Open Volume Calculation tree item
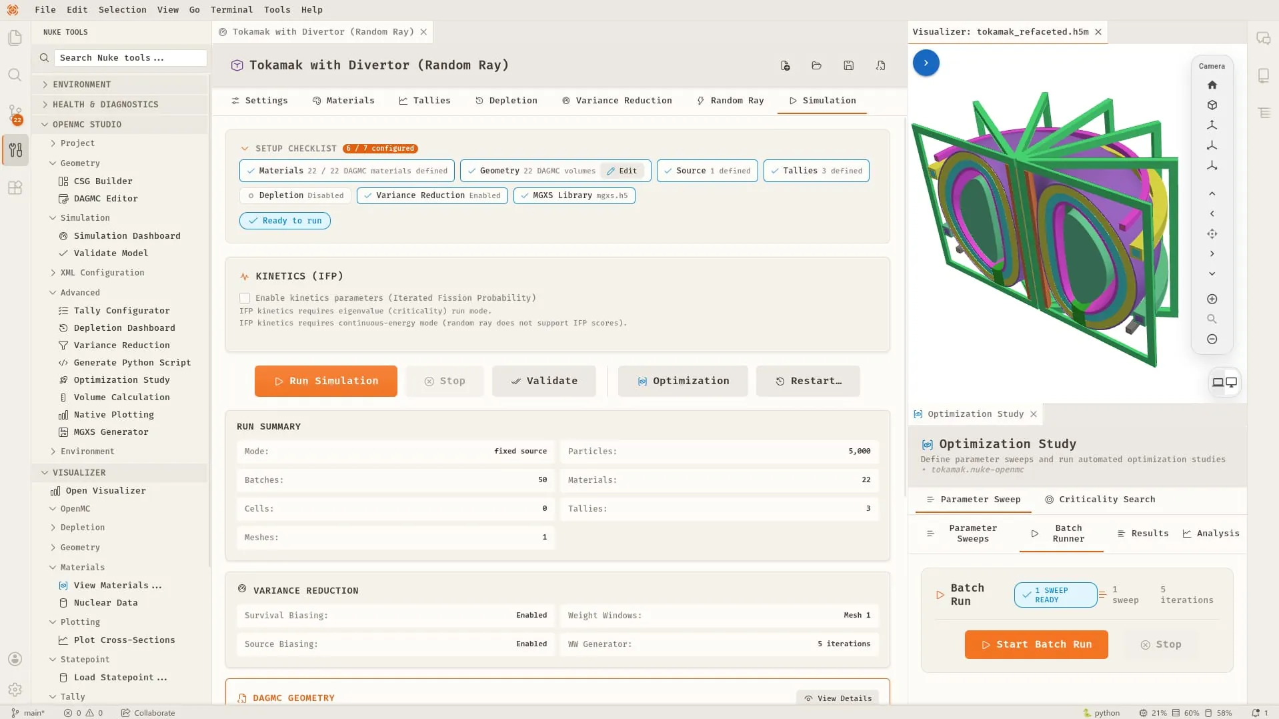The width and height of the screenshot is (1279, 719). [x=121, y=398]
